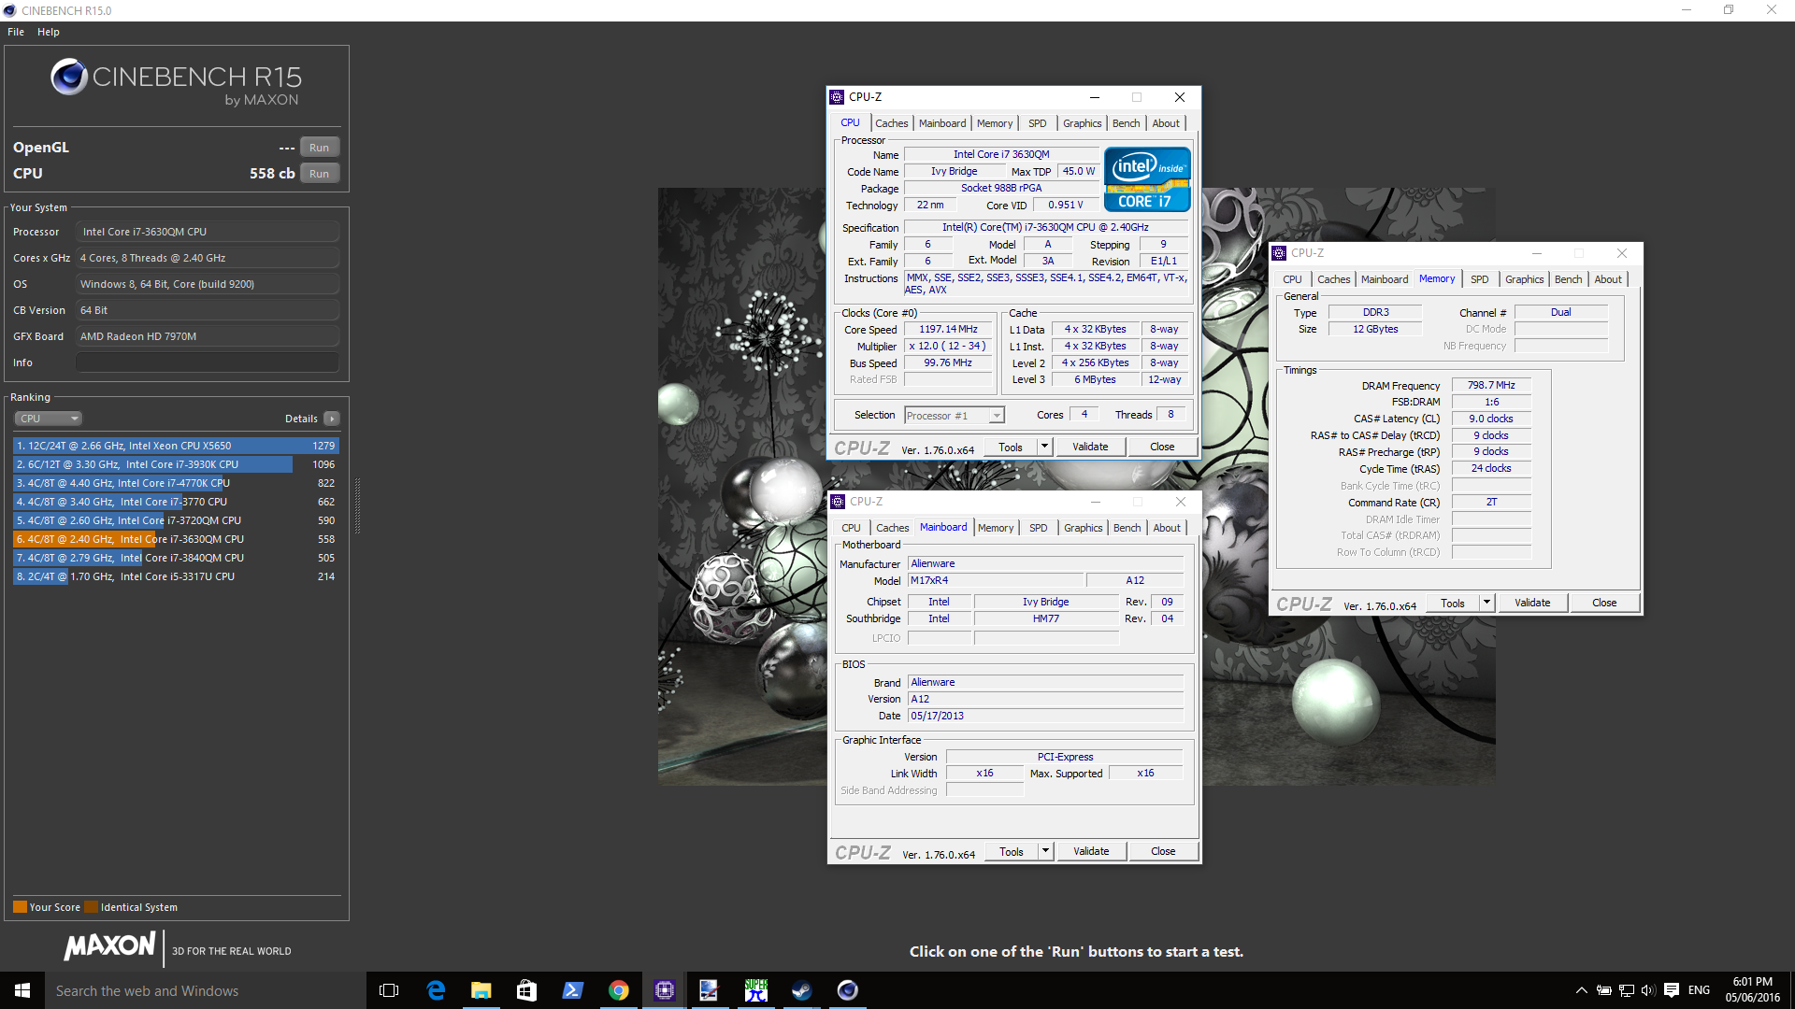Open the Bench tab in CPU window
This screenshot has height=1009, width=1795.
point(1126,123)
